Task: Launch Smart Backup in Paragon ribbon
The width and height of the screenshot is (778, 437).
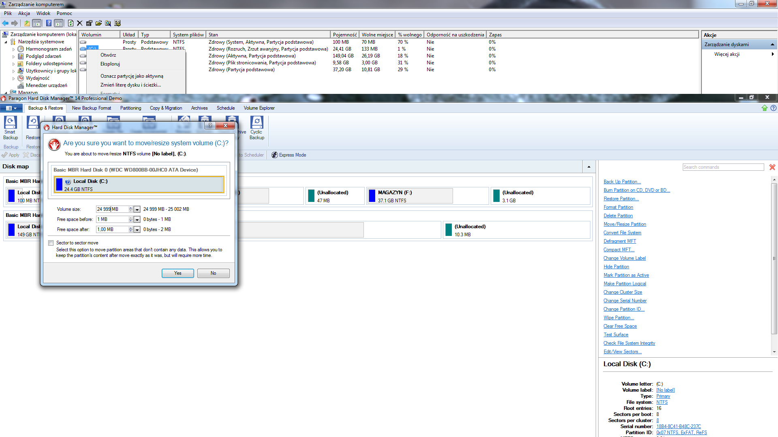Action: [10, 128]
